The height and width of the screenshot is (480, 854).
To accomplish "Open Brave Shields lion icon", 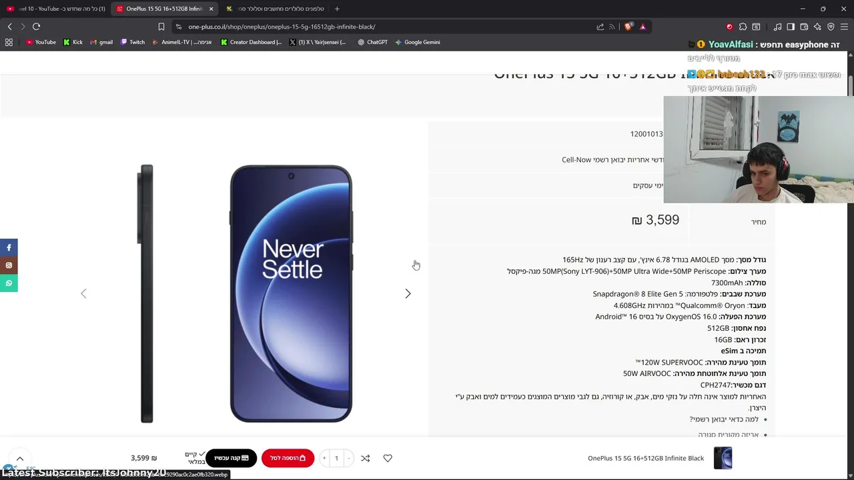I will click(628, 27).
